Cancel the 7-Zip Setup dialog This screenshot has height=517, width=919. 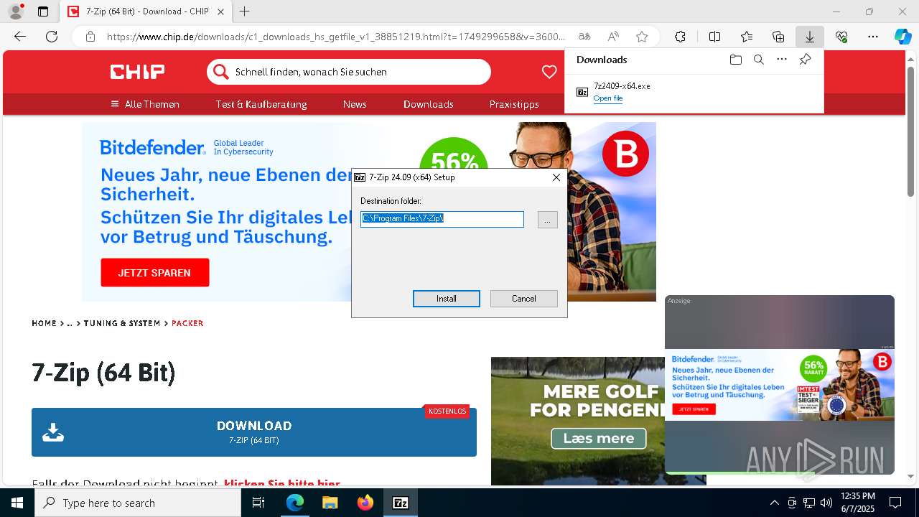[524, 299]
